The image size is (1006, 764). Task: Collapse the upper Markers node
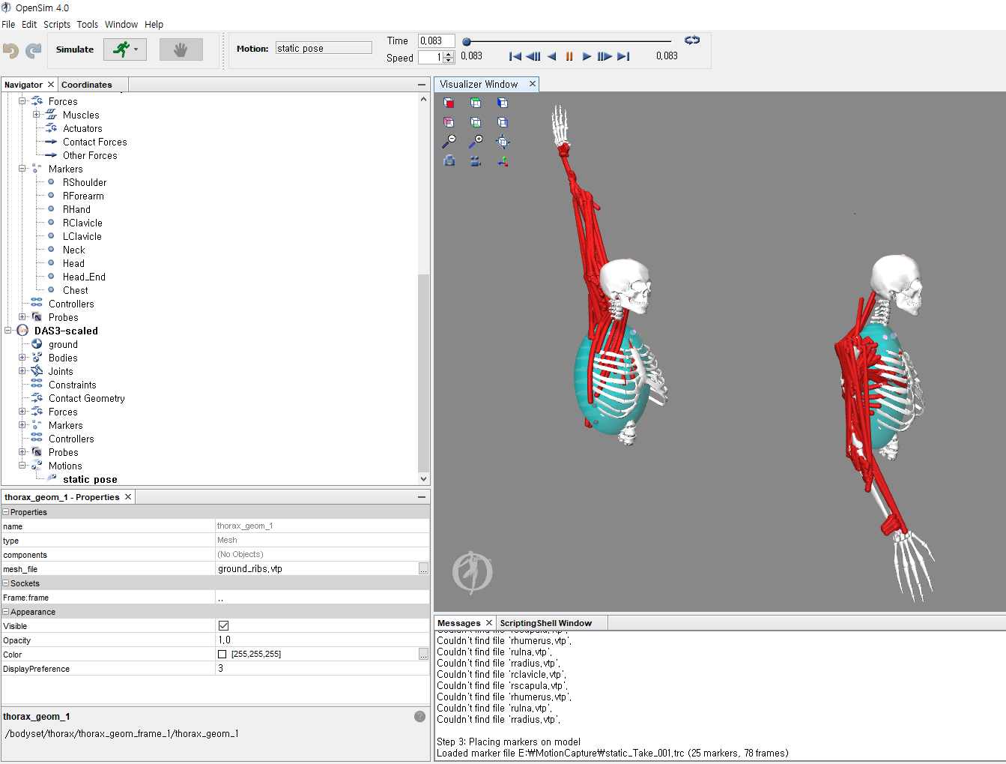pos(22,169)
